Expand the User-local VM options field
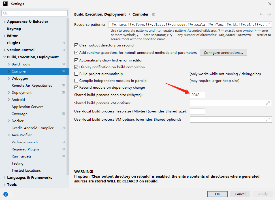Image resolution: width=275 pixels, height=200 pixels. [268, 120]
